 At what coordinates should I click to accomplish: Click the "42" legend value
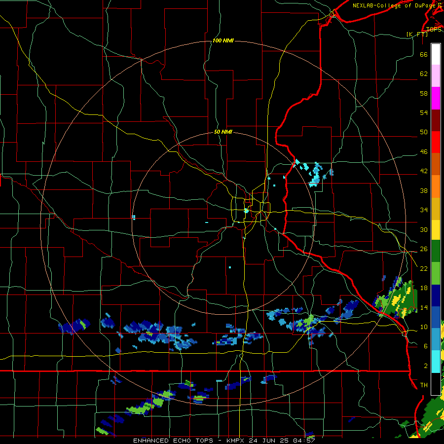(424, 171)
